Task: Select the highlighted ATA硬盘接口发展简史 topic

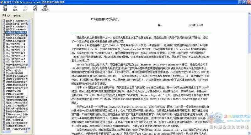Action: coord(16,32)
